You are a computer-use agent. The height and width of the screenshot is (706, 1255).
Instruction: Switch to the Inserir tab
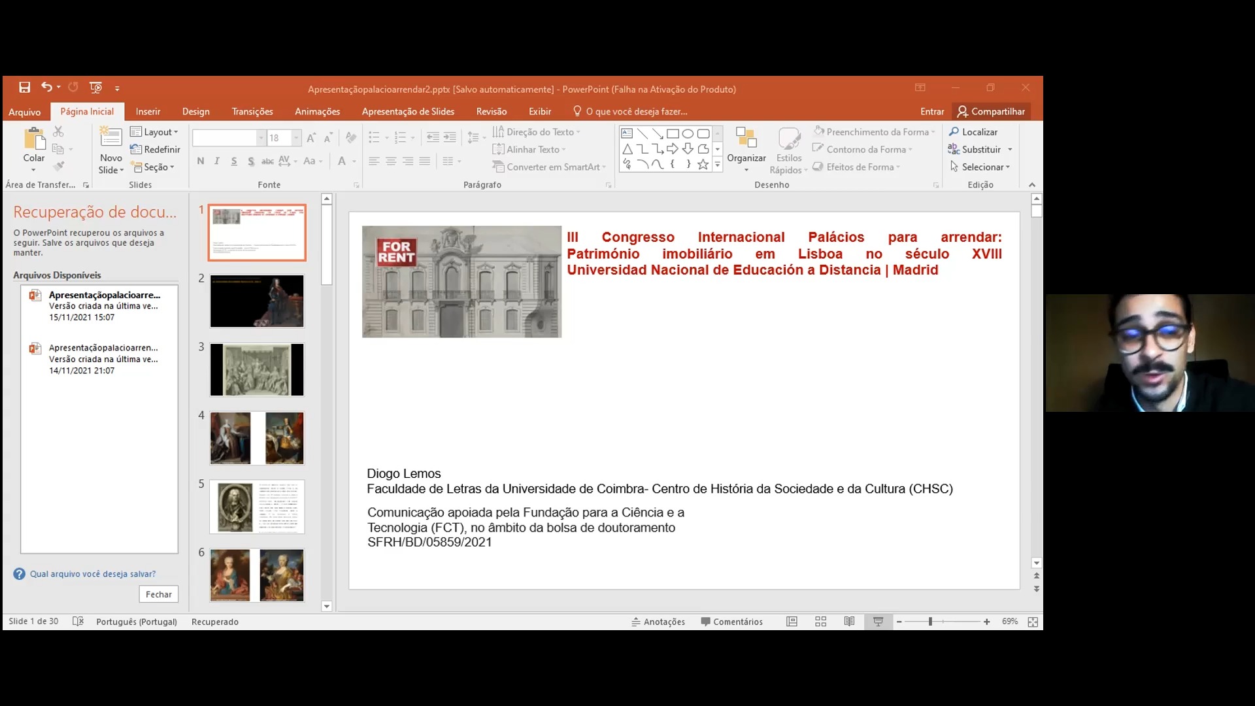click(148, 112)
